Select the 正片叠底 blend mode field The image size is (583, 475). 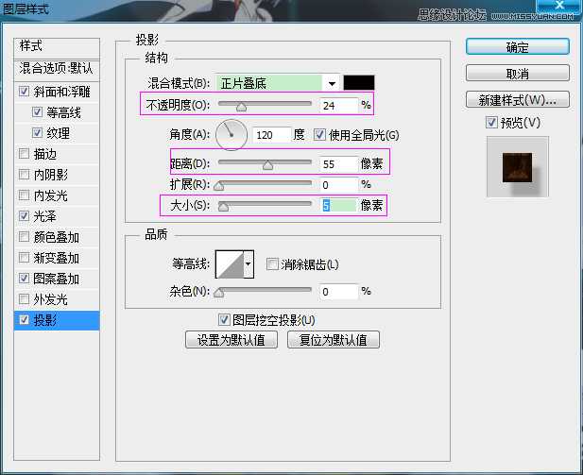[269, 83]
